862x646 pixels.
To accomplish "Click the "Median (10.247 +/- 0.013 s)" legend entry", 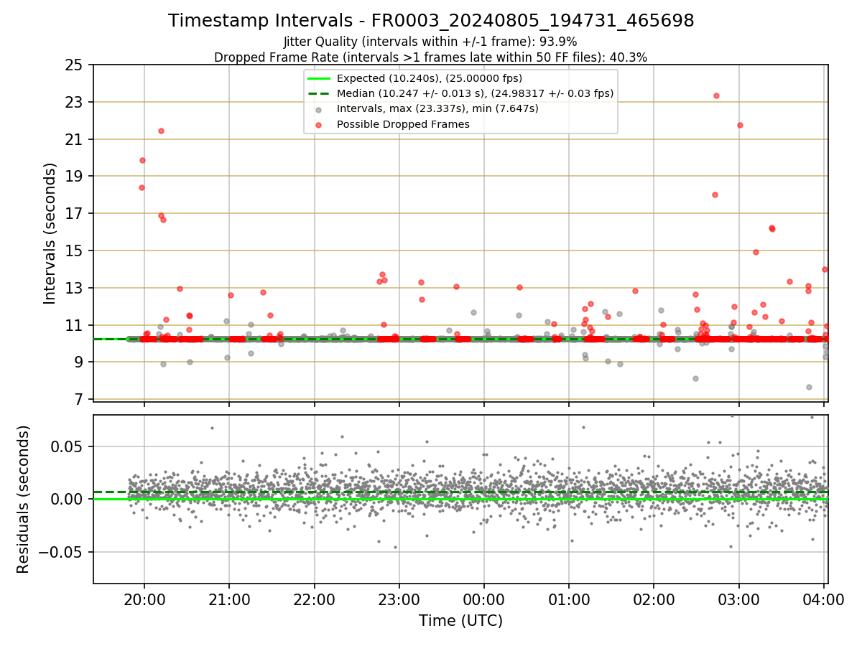I will [x=475, y=93].
